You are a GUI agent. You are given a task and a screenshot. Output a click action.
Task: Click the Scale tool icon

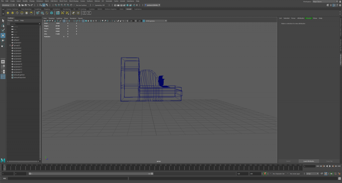[3, 45]
